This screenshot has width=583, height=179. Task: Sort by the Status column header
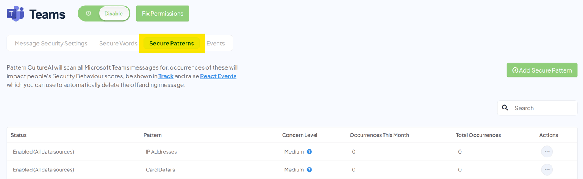19,135
